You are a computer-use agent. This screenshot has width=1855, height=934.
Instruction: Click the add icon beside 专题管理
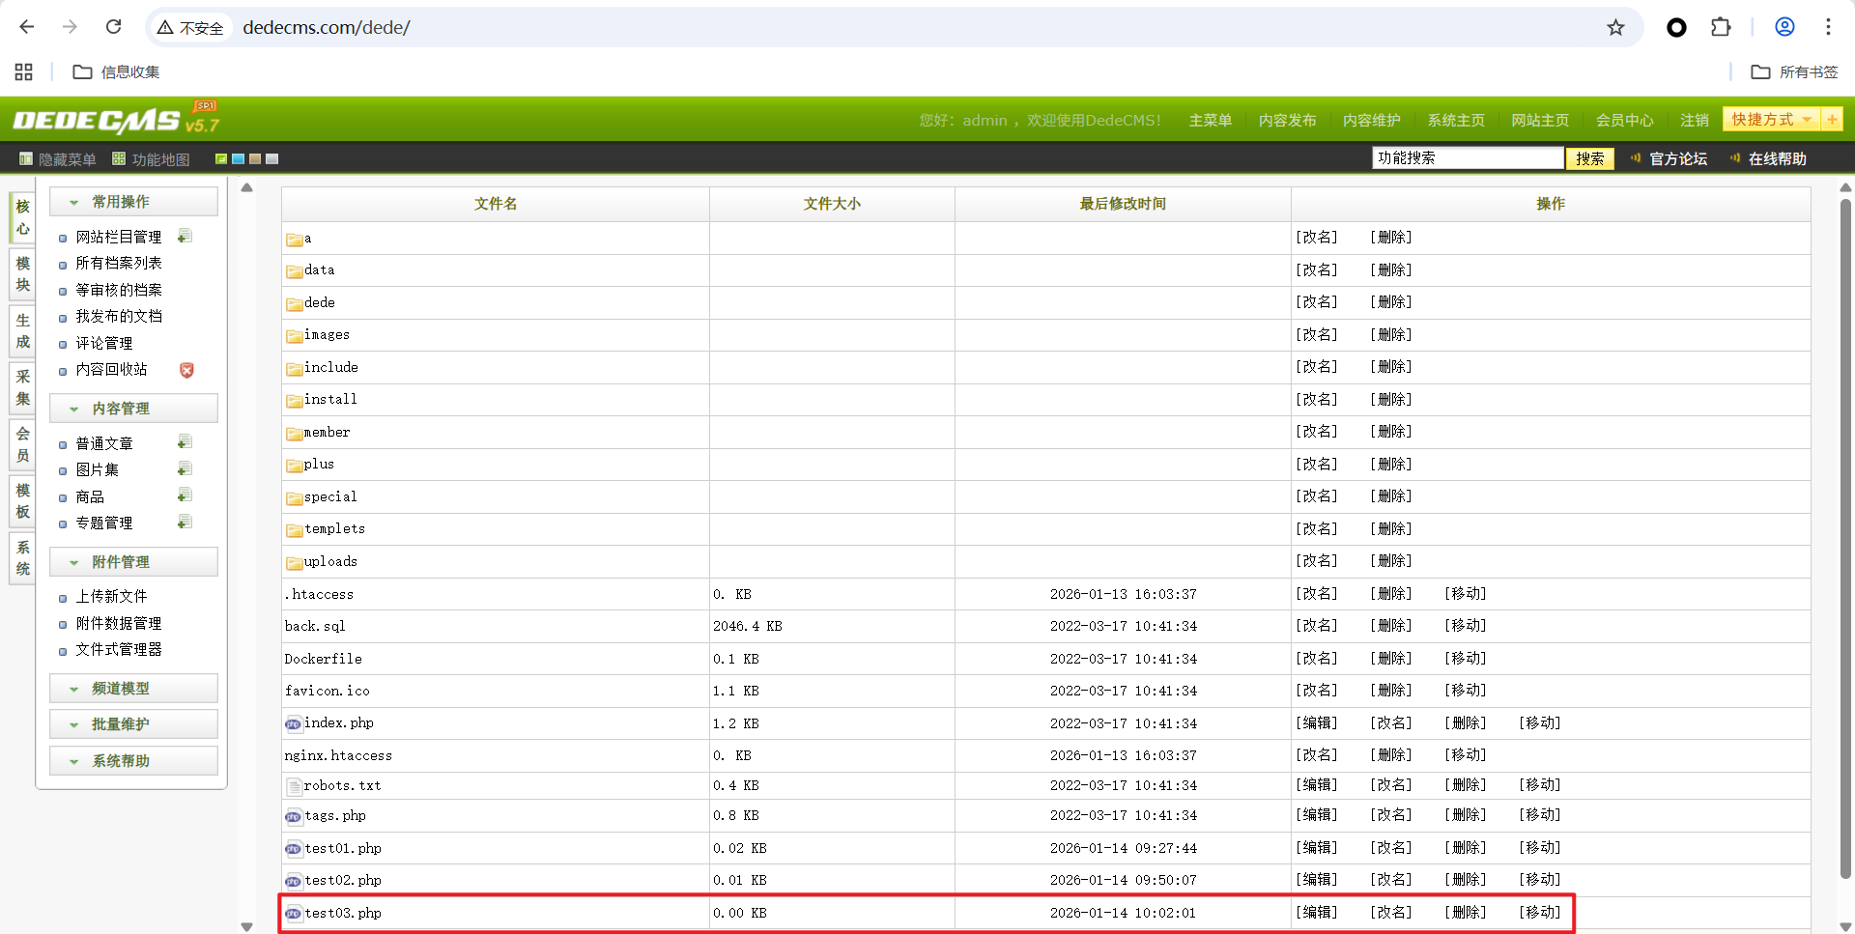click(185, 523)
